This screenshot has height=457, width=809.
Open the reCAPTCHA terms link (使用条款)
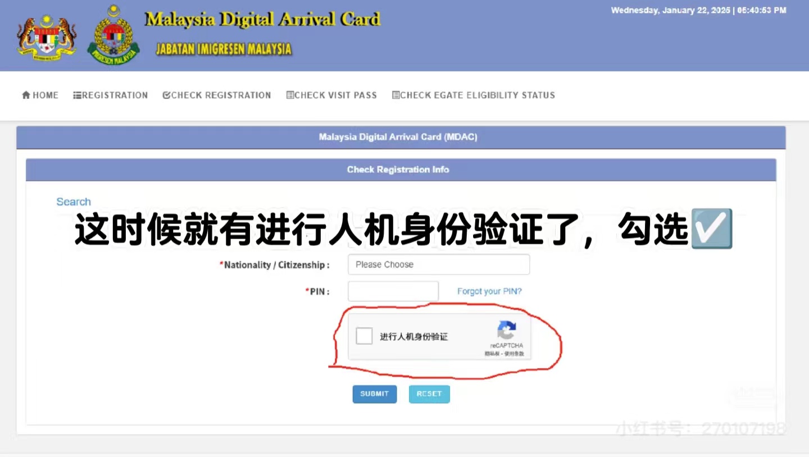514,354
